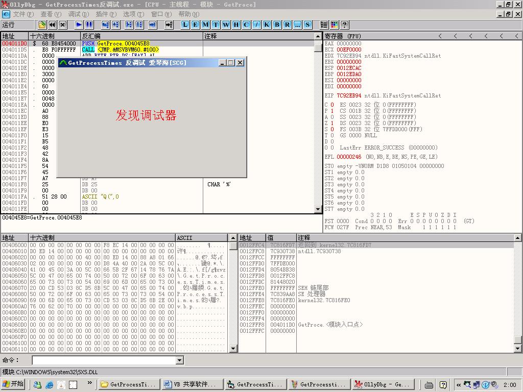The height and width of the screenshot is (392, 523).
Task: Click the language bar keyboard icon
Action: click(x=429, y=385)
